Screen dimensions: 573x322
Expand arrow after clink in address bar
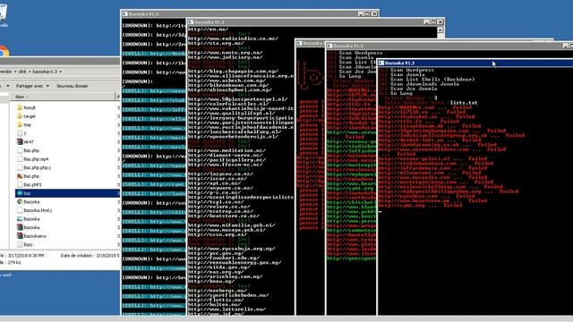(30, 72)
